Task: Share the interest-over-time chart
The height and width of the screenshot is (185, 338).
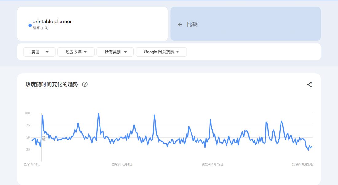Action: [309, 85]
